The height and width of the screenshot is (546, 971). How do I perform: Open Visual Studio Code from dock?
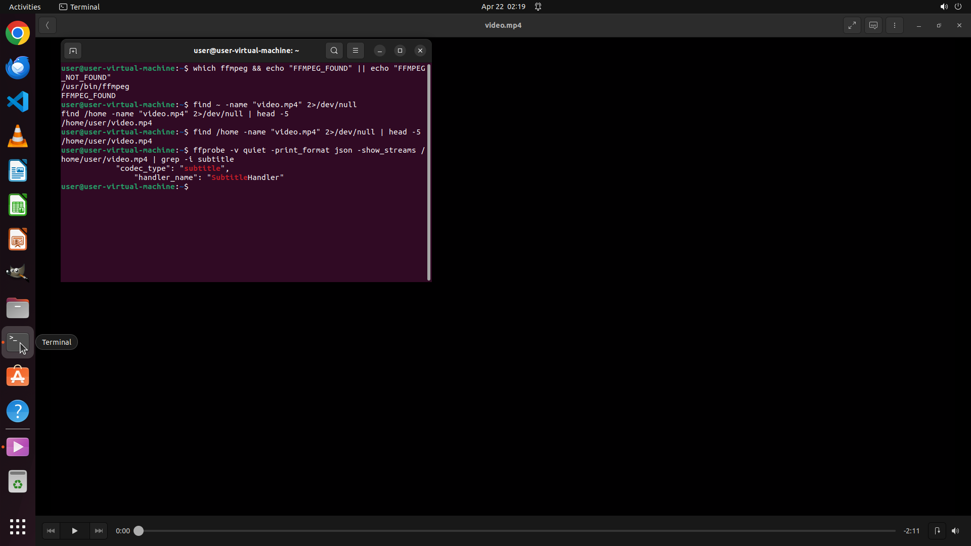[x=18, y=102]
